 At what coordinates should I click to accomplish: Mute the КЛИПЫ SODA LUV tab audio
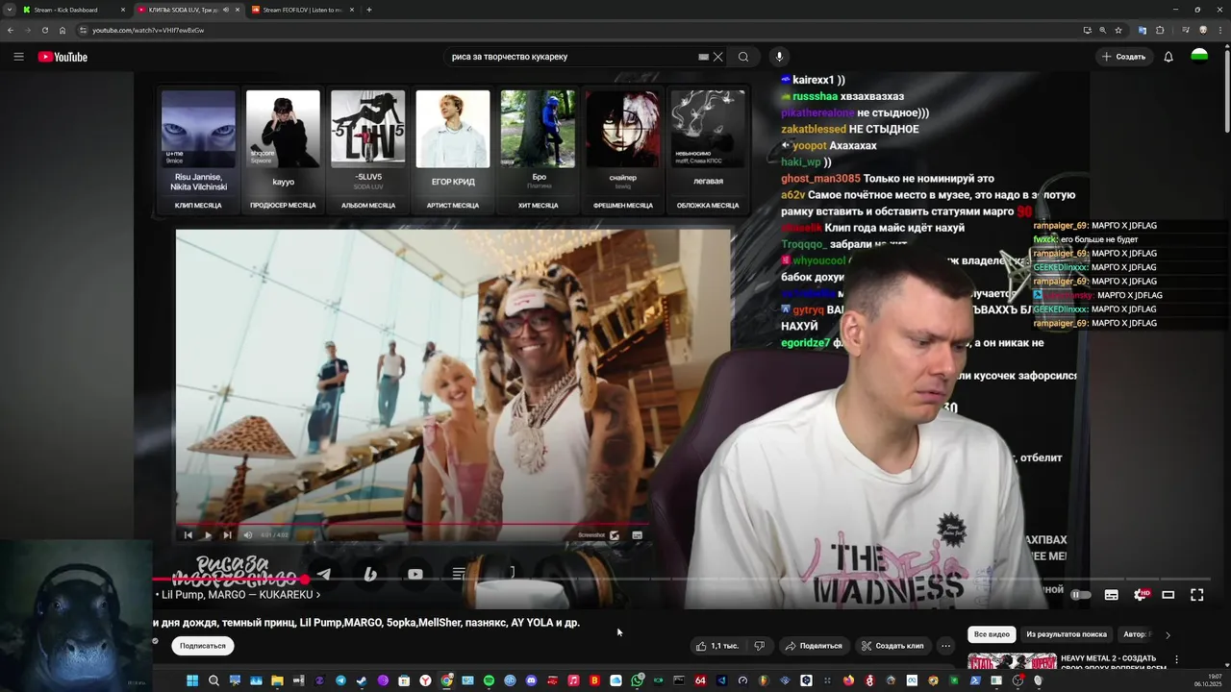click(226, 10)
